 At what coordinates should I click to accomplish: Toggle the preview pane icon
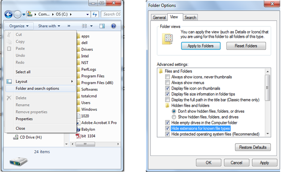[x=102, y=26]
